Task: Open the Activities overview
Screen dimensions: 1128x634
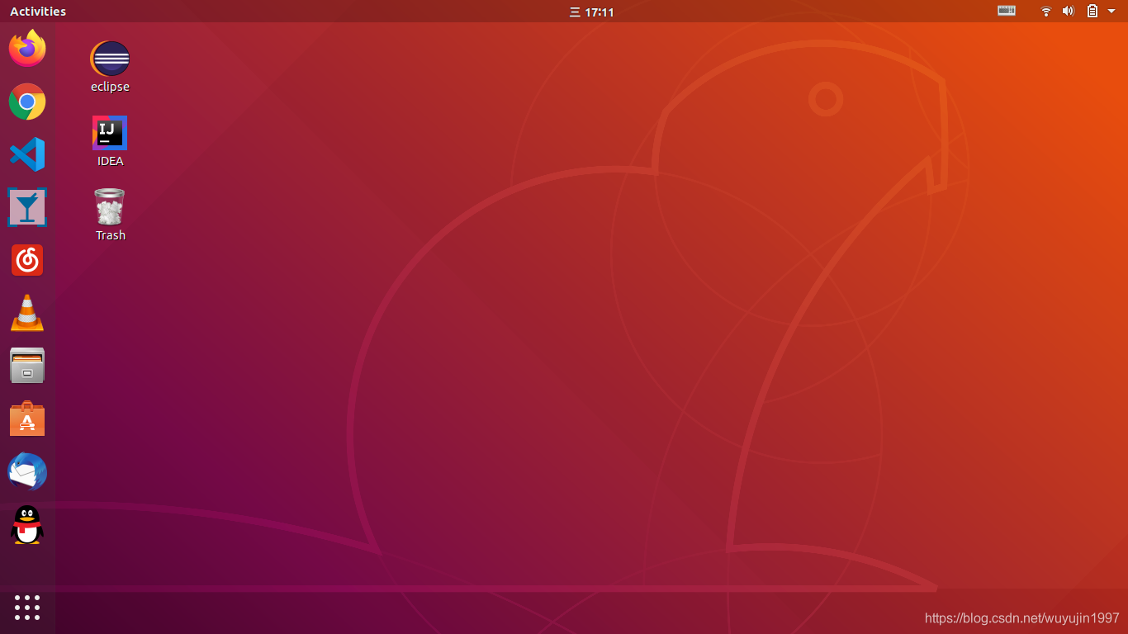Action: click(x=38, y=12)
